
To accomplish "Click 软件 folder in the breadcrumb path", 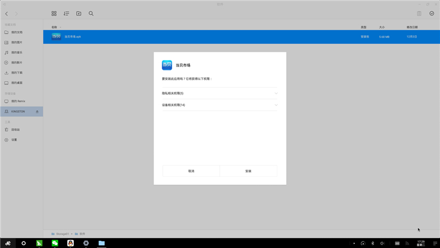I will click(x=82, y=234).
